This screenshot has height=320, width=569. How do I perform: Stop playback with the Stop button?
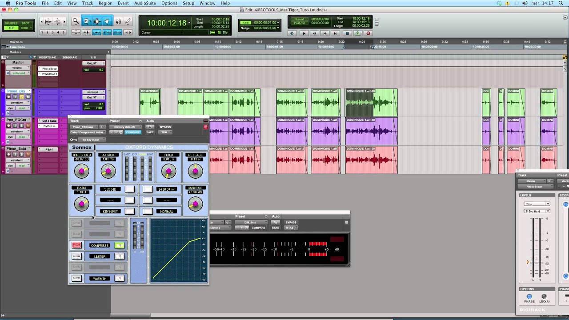click(348, 33)
